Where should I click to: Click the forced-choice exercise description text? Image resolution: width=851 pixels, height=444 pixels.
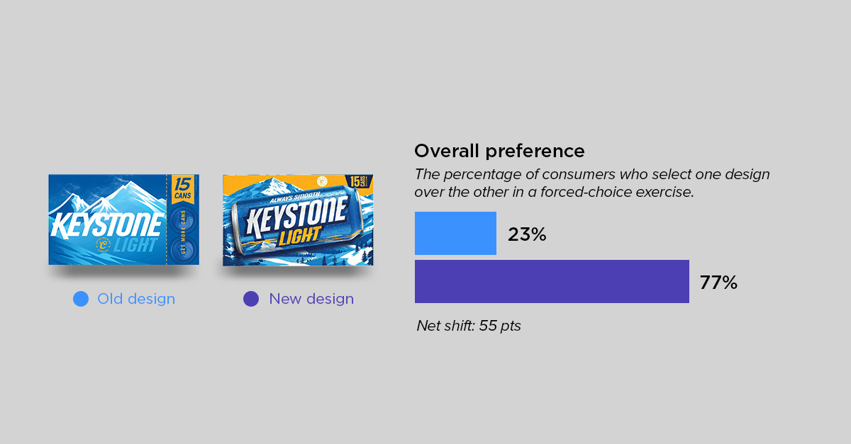592,183
